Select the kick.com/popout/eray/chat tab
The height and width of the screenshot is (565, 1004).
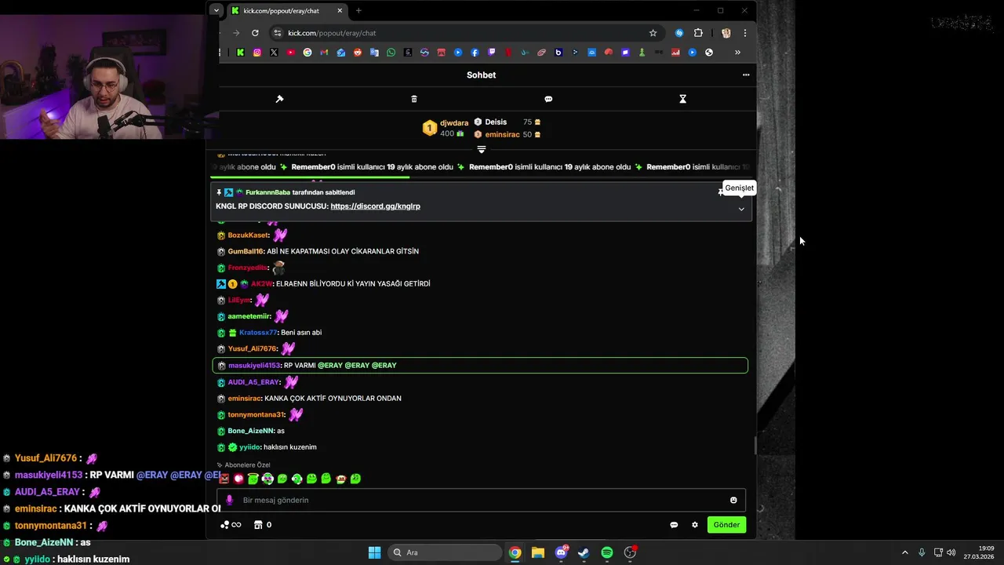[x=286, y=11]
